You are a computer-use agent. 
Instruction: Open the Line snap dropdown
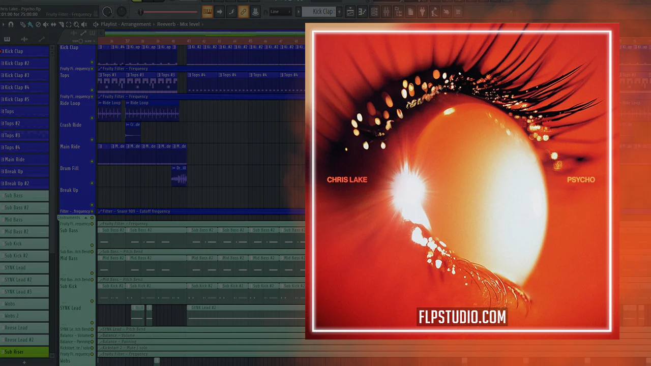pyautogui.click(x=280, y=12)
